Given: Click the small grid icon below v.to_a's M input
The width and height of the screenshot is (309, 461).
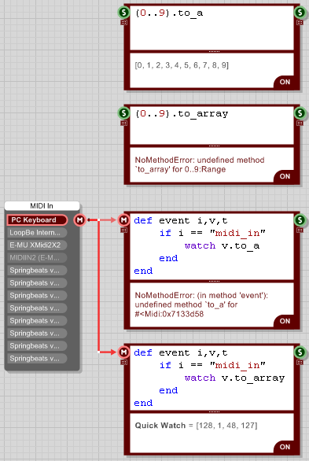Looking at the screenshot, I should pos(123,230).
